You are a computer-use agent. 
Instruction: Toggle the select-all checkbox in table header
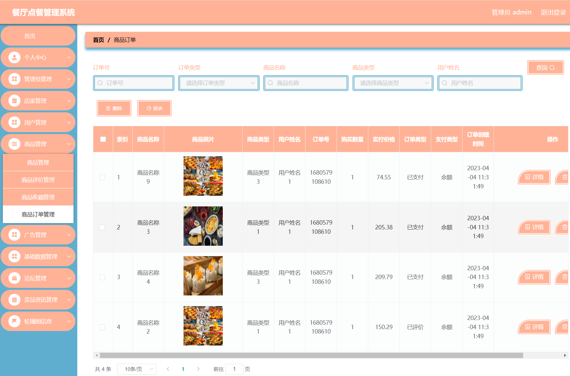(103, 139)
